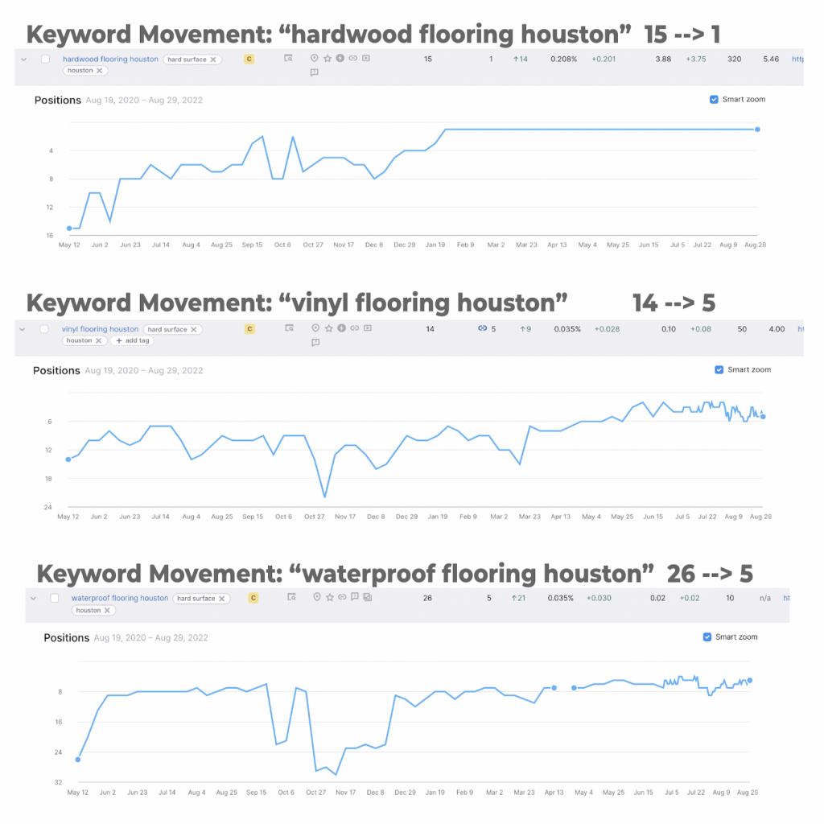Viewport: 824px width, 824px height.
Task: Remove the houston tag from hardwood row
Action: (99, 71)
